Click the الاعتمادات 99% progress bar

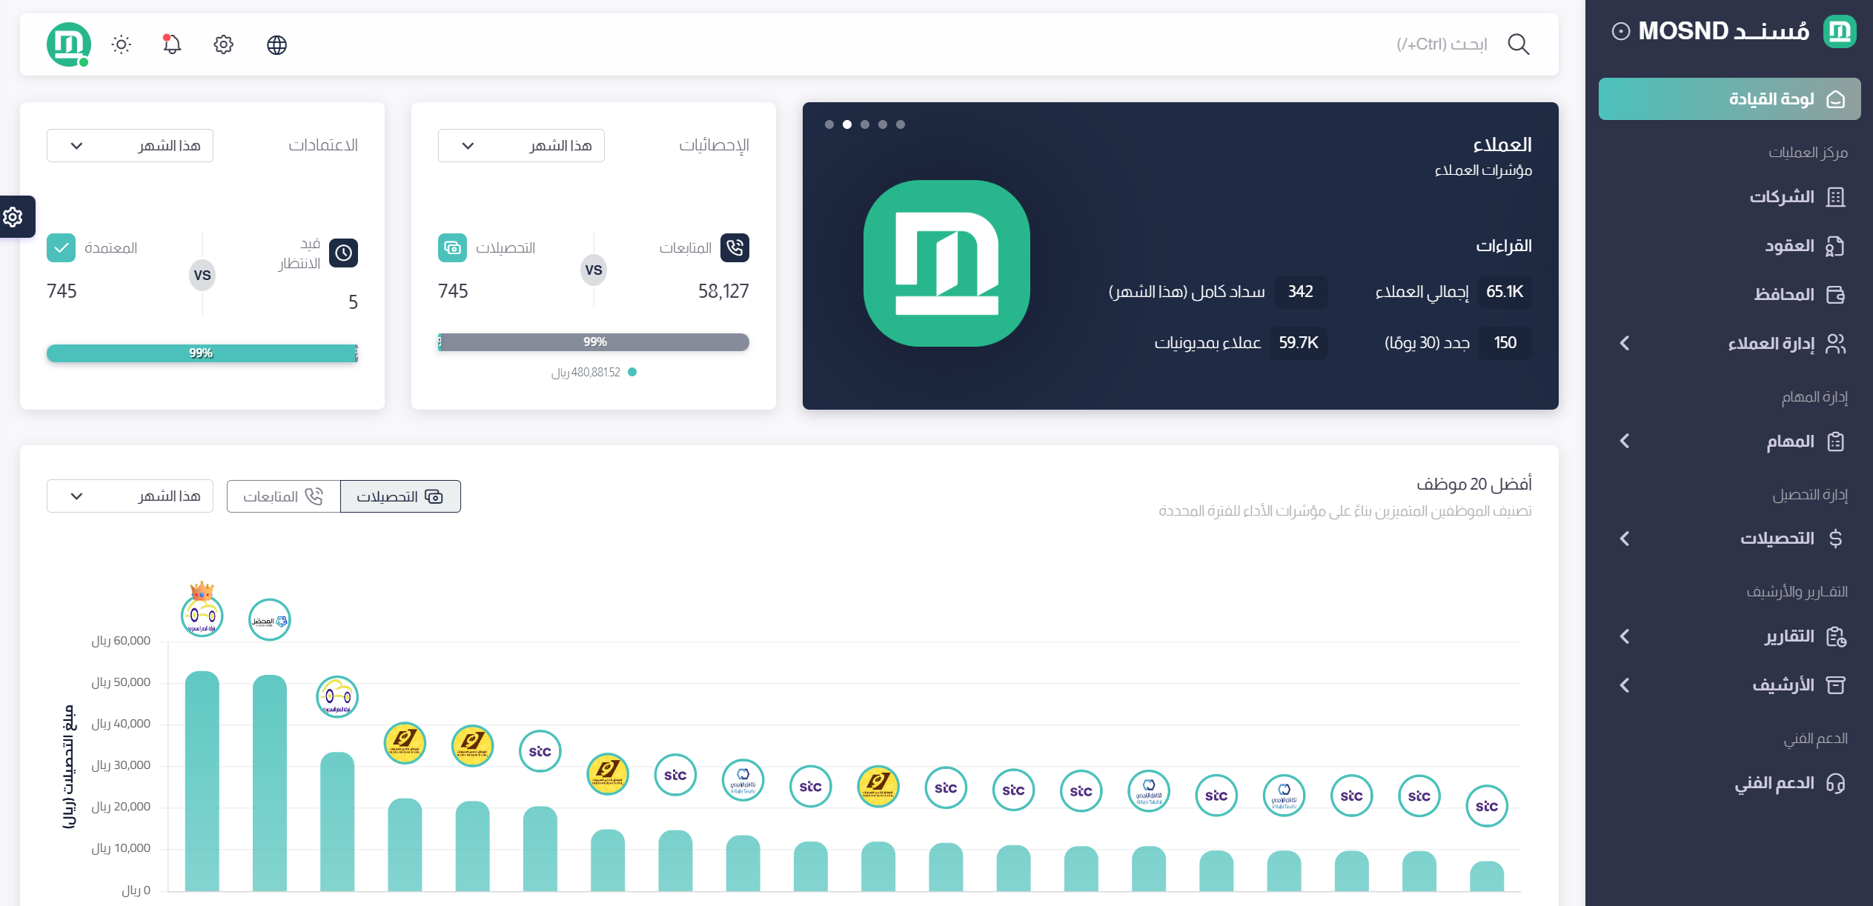click(x=202, y=353)
